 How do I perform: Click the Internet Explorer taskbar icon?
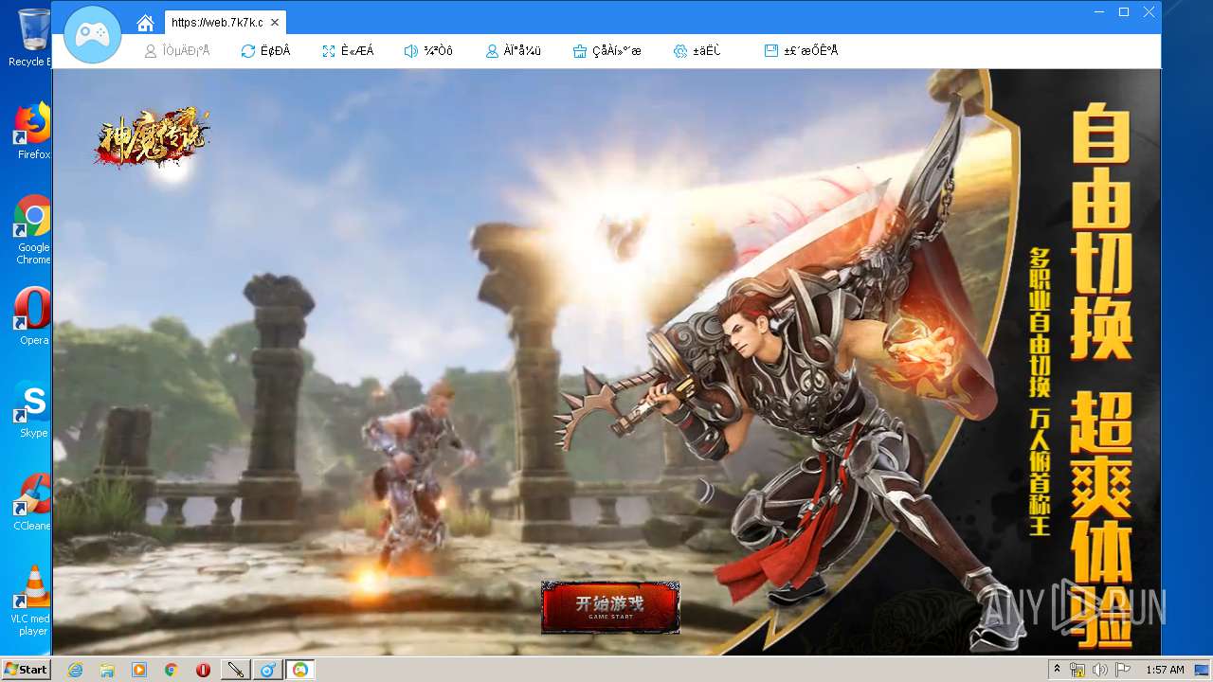click(75, 670)
